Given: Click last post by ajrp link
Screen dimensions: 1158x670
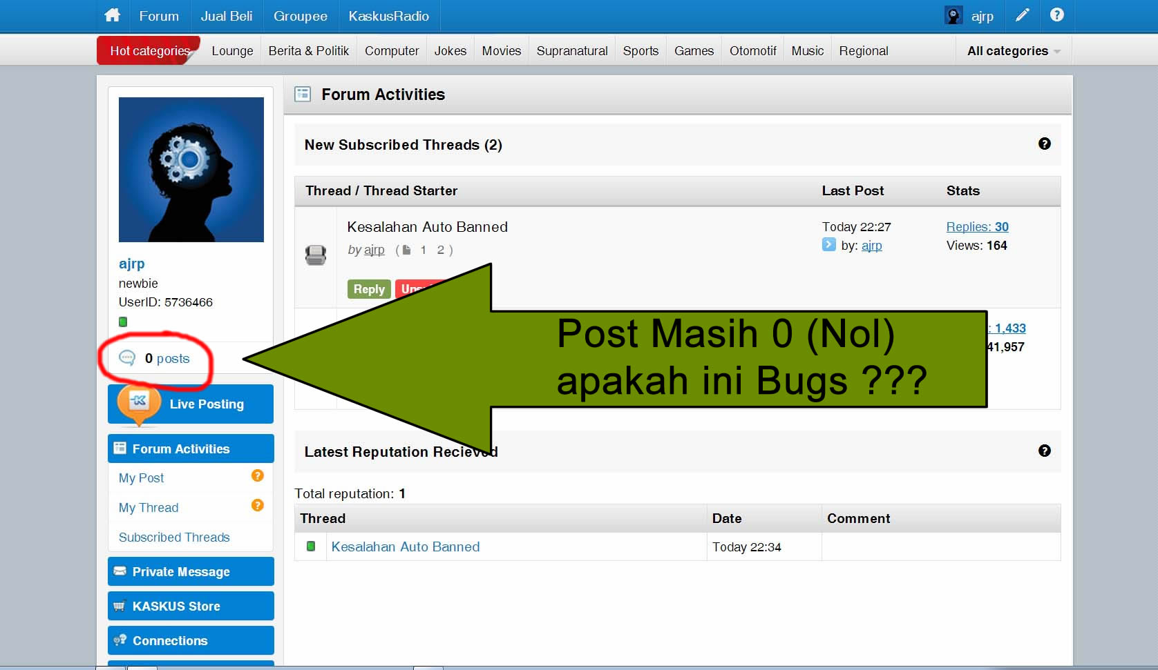Looking at the screenshot, I should [x=871, y=245].
